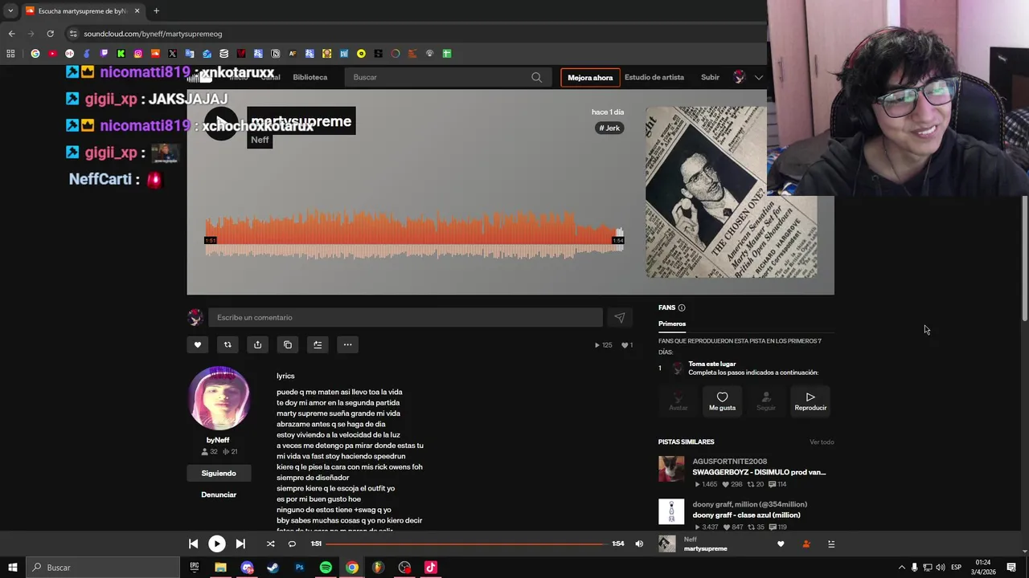This screenshot has width=1029, height=578.
Task: Open the Google bookmark
Action: pyautogui.click(x=35, y=54)
